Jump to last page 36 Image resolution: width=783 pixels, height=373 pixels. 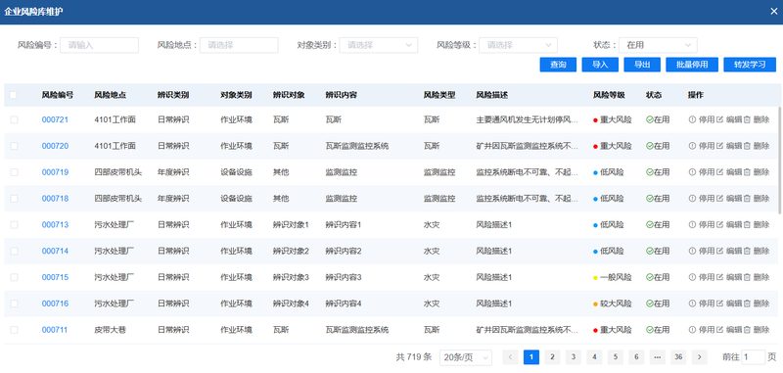point(678,357)
